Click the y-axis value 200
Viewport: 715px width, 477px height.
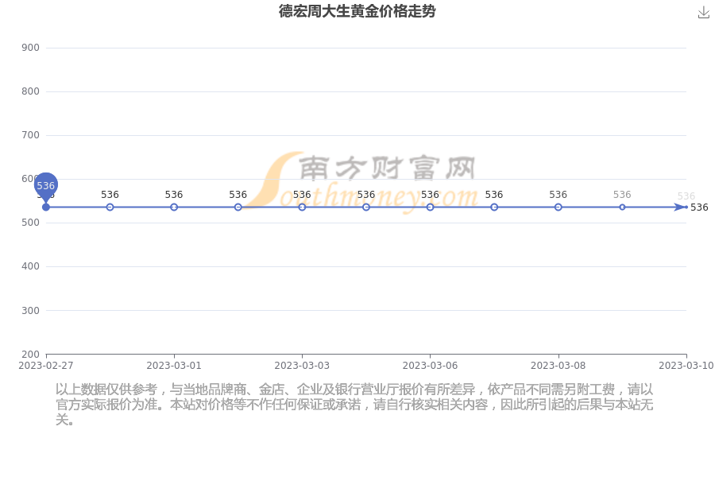(30, 355)
